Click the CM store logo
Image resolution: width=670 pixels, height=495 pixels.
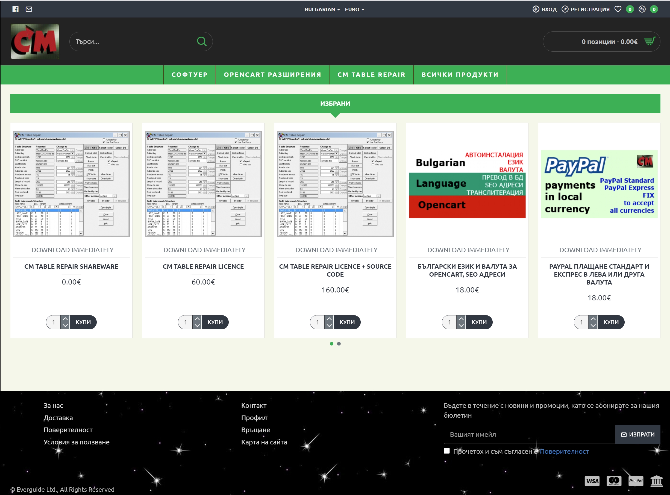tap(35, 42)
